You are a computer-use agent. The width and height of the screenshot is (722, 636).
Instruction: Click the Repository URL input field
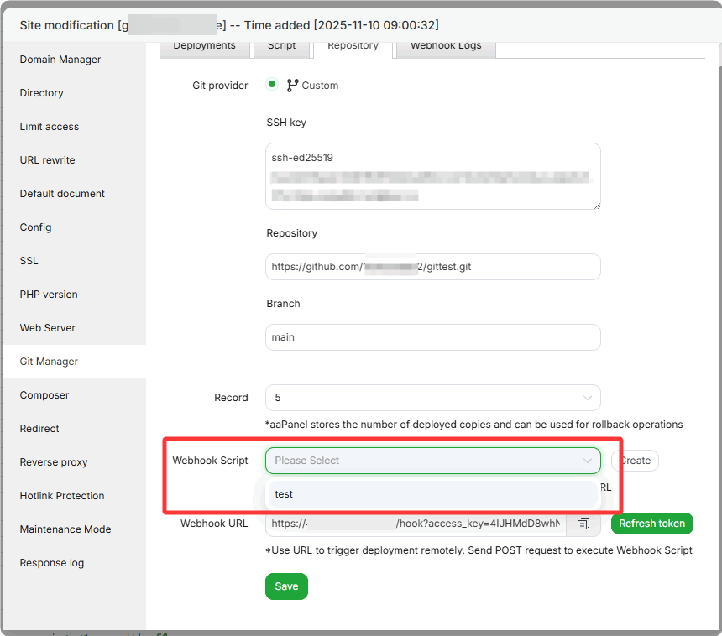pyautogui.click(x=433, y=267)
